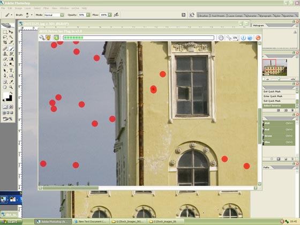The width and height of the screenshot is (300, 225).
Task: Open the Image menu
Action: coord(18,8)
